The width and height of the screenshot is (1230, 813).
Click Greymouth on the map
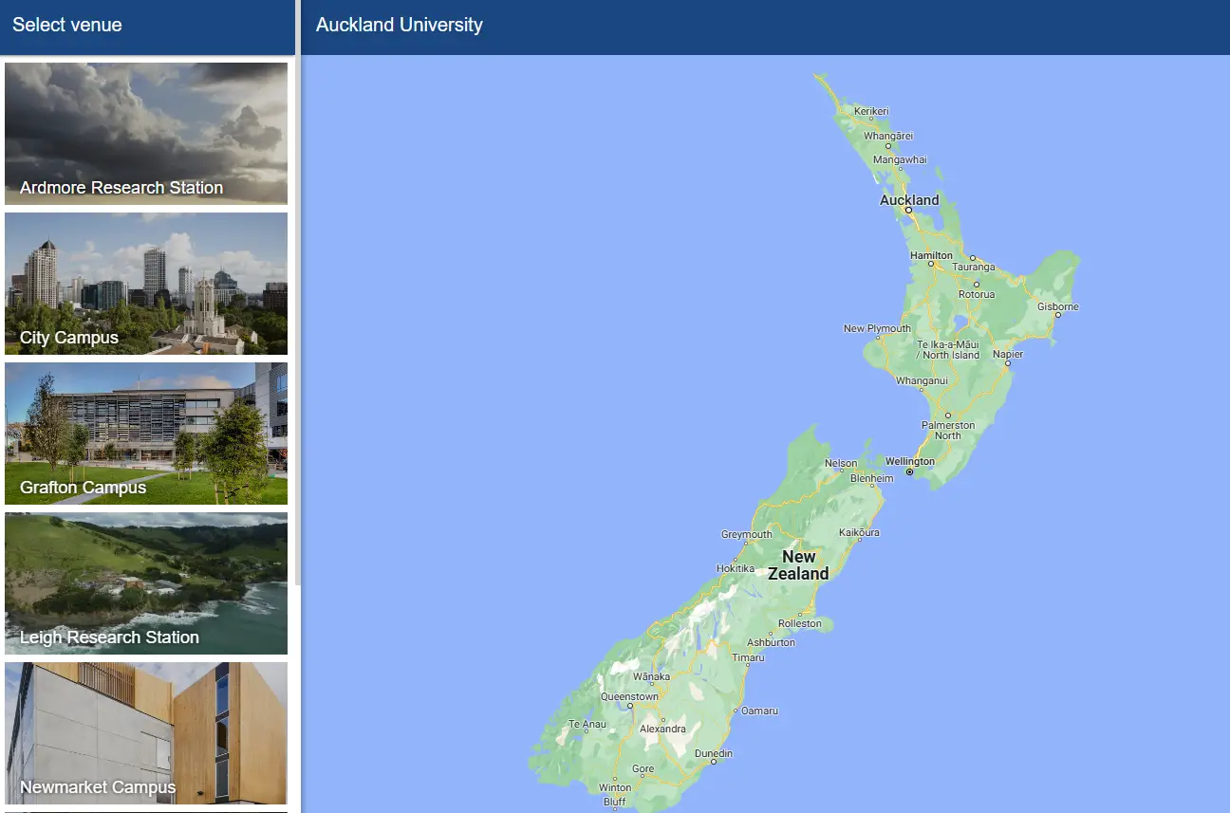(x=747, y=535)
